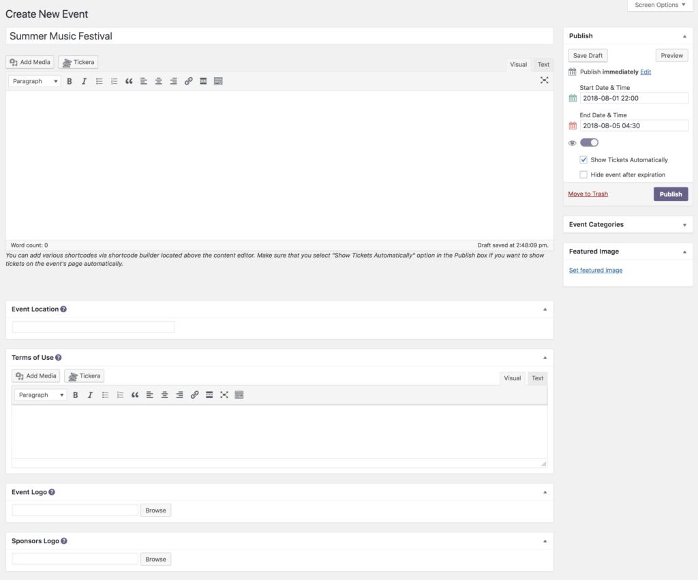Expand the Event Categories panel
Image resolution: width=698 pixels, height=580 pixels.
tap(686, 224)
